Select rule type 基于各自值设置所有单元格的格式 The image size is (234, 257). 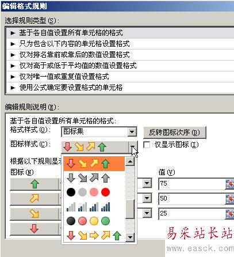(120, 33)
